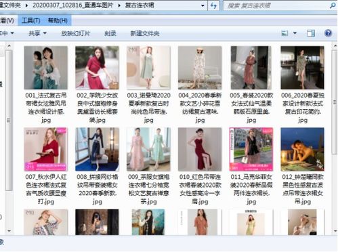The width and height of the screenshot is (338, 252).
Task: Open the view options dropdown arrow
Action: (x=295, y=33)
